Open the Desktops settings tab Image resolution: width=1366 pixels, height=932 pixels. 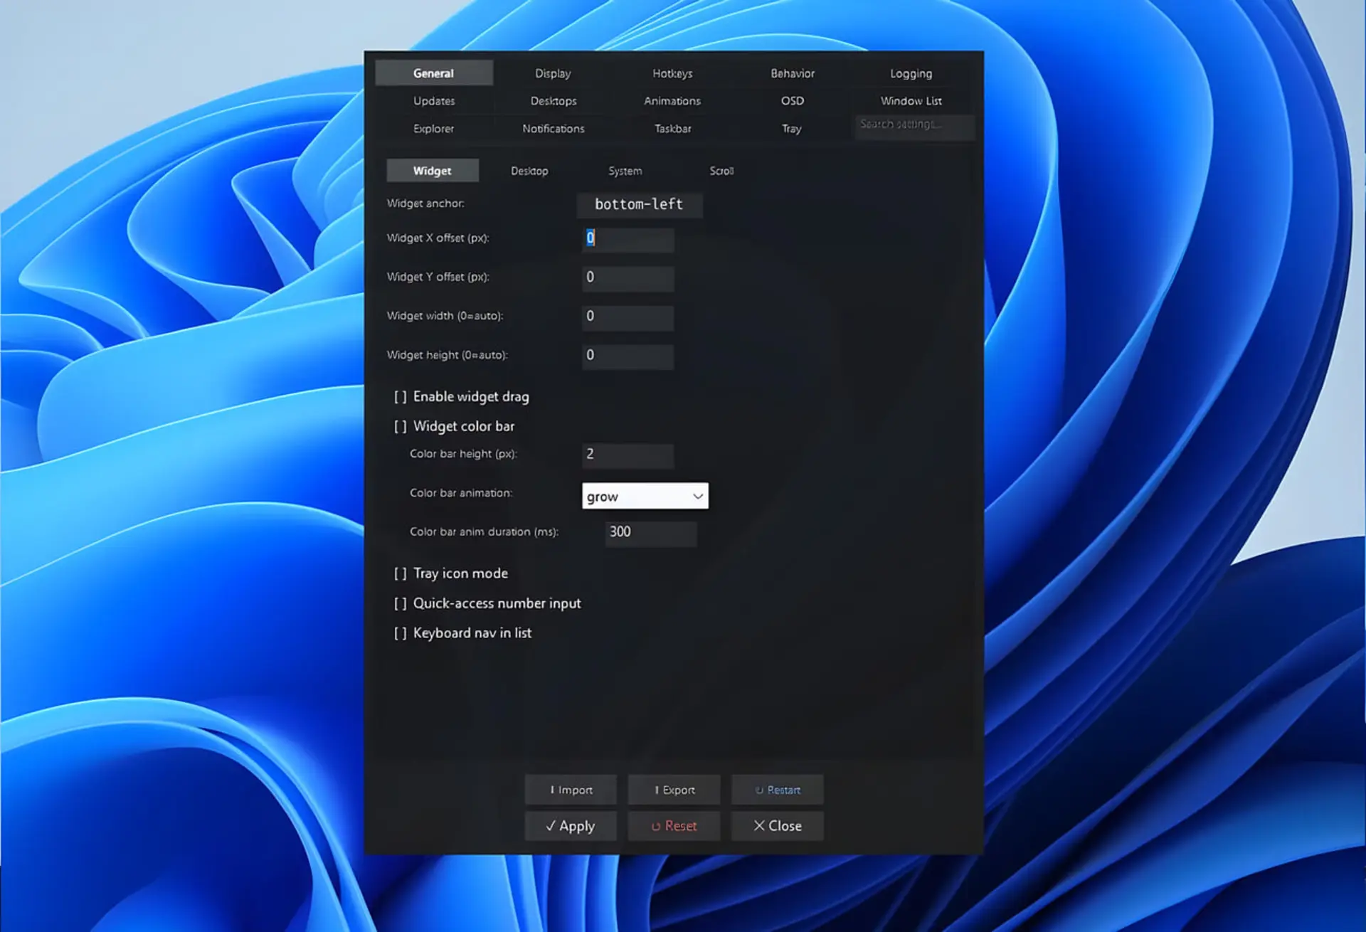point(553,101)
